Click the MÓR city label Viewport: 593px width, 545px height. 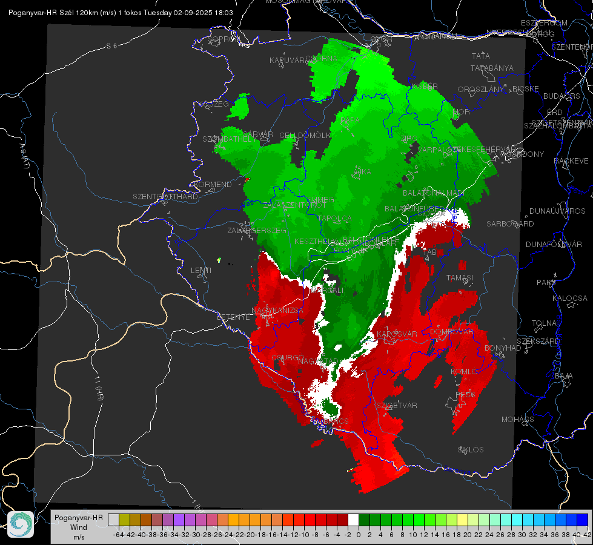pyautogui.click(x=462, y=112)
